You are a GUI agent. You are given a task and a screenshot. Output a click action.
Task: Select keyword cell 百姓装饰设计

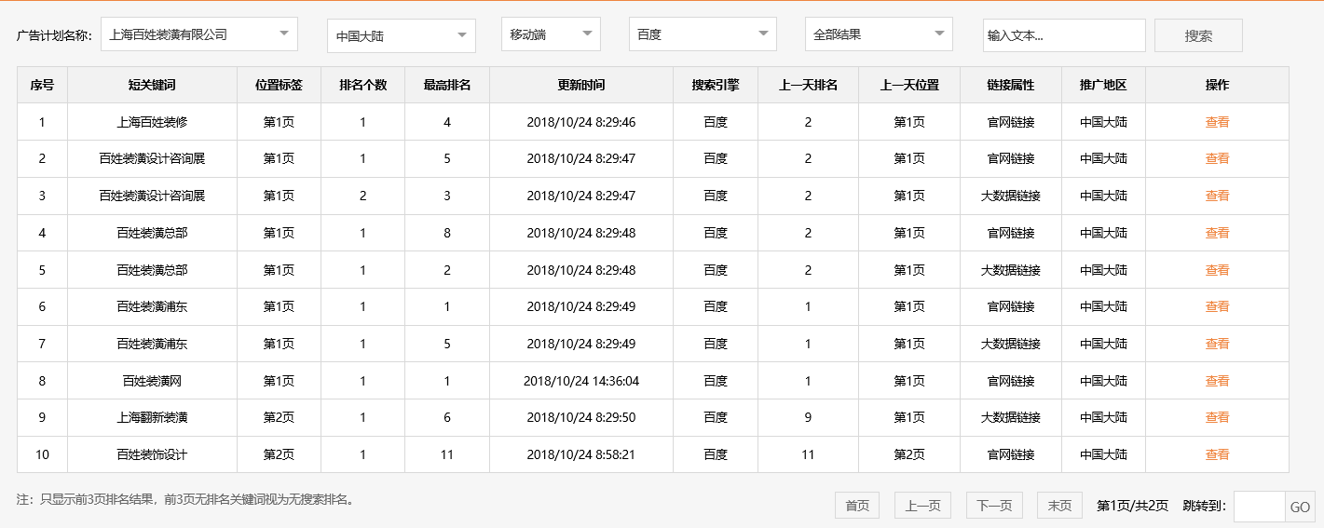coord(152,454)
